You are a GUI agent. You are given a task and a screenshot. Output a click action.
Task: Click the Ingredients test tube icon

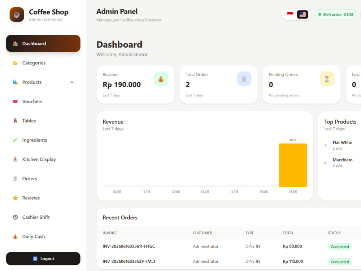point(15,140)
